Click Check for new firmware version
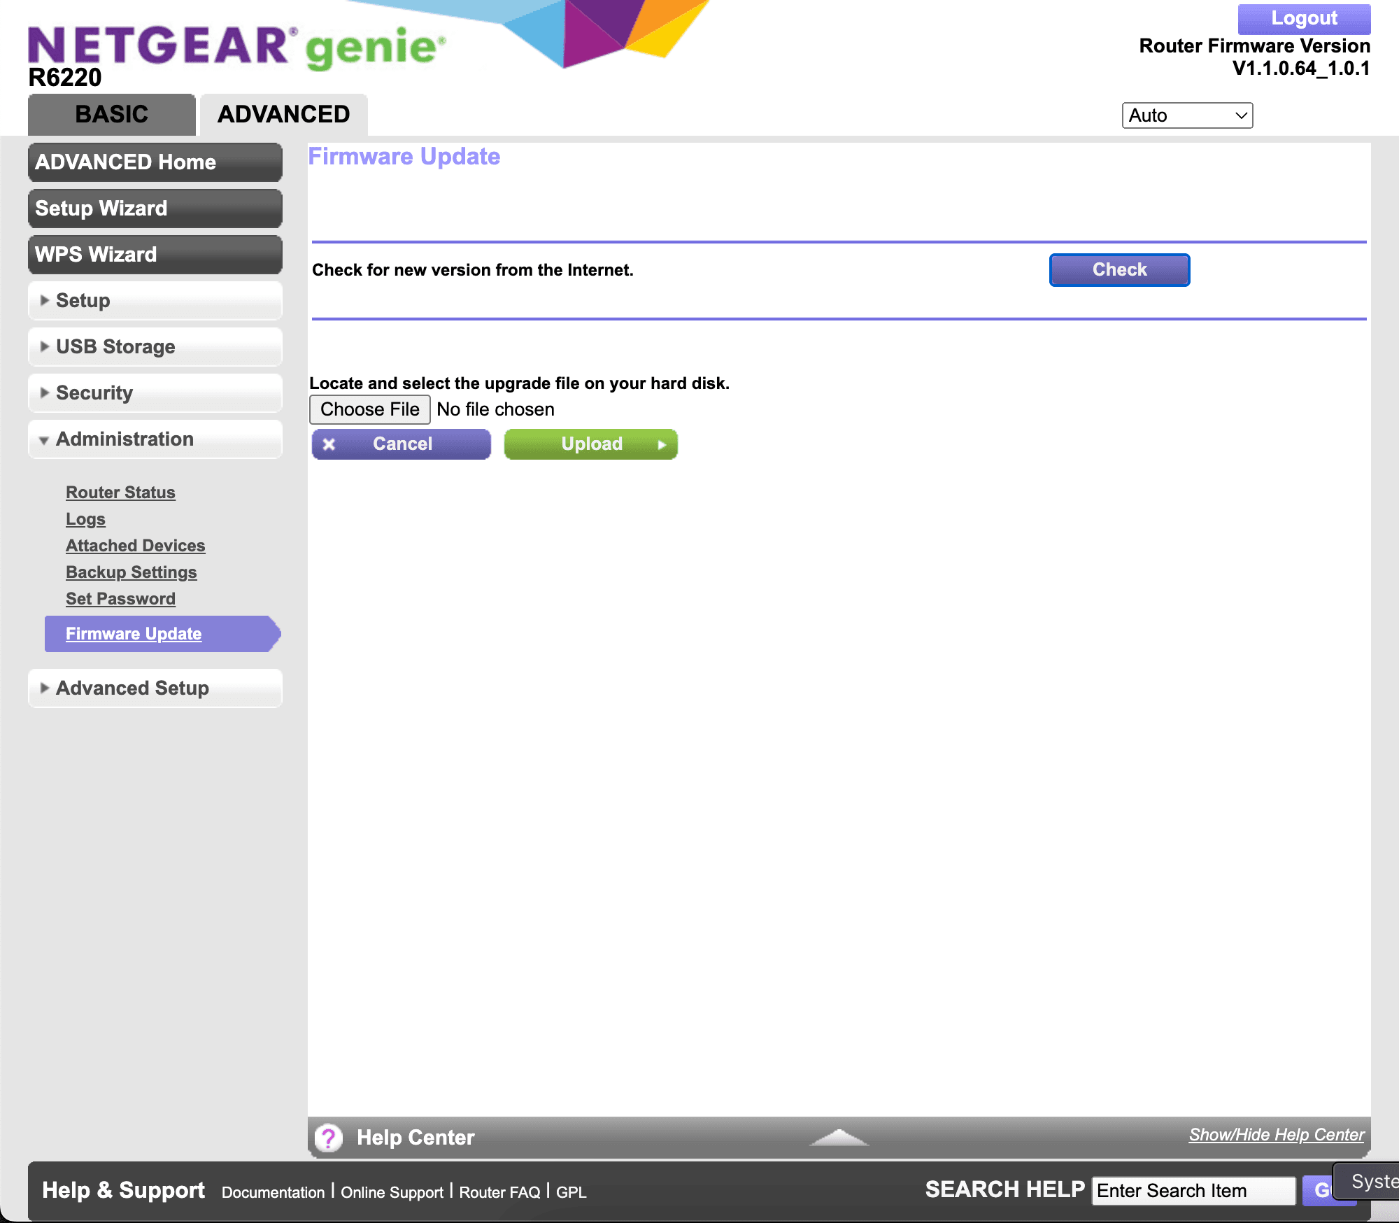The width and height of the screenshot is (1399, 1223). 1119,270
